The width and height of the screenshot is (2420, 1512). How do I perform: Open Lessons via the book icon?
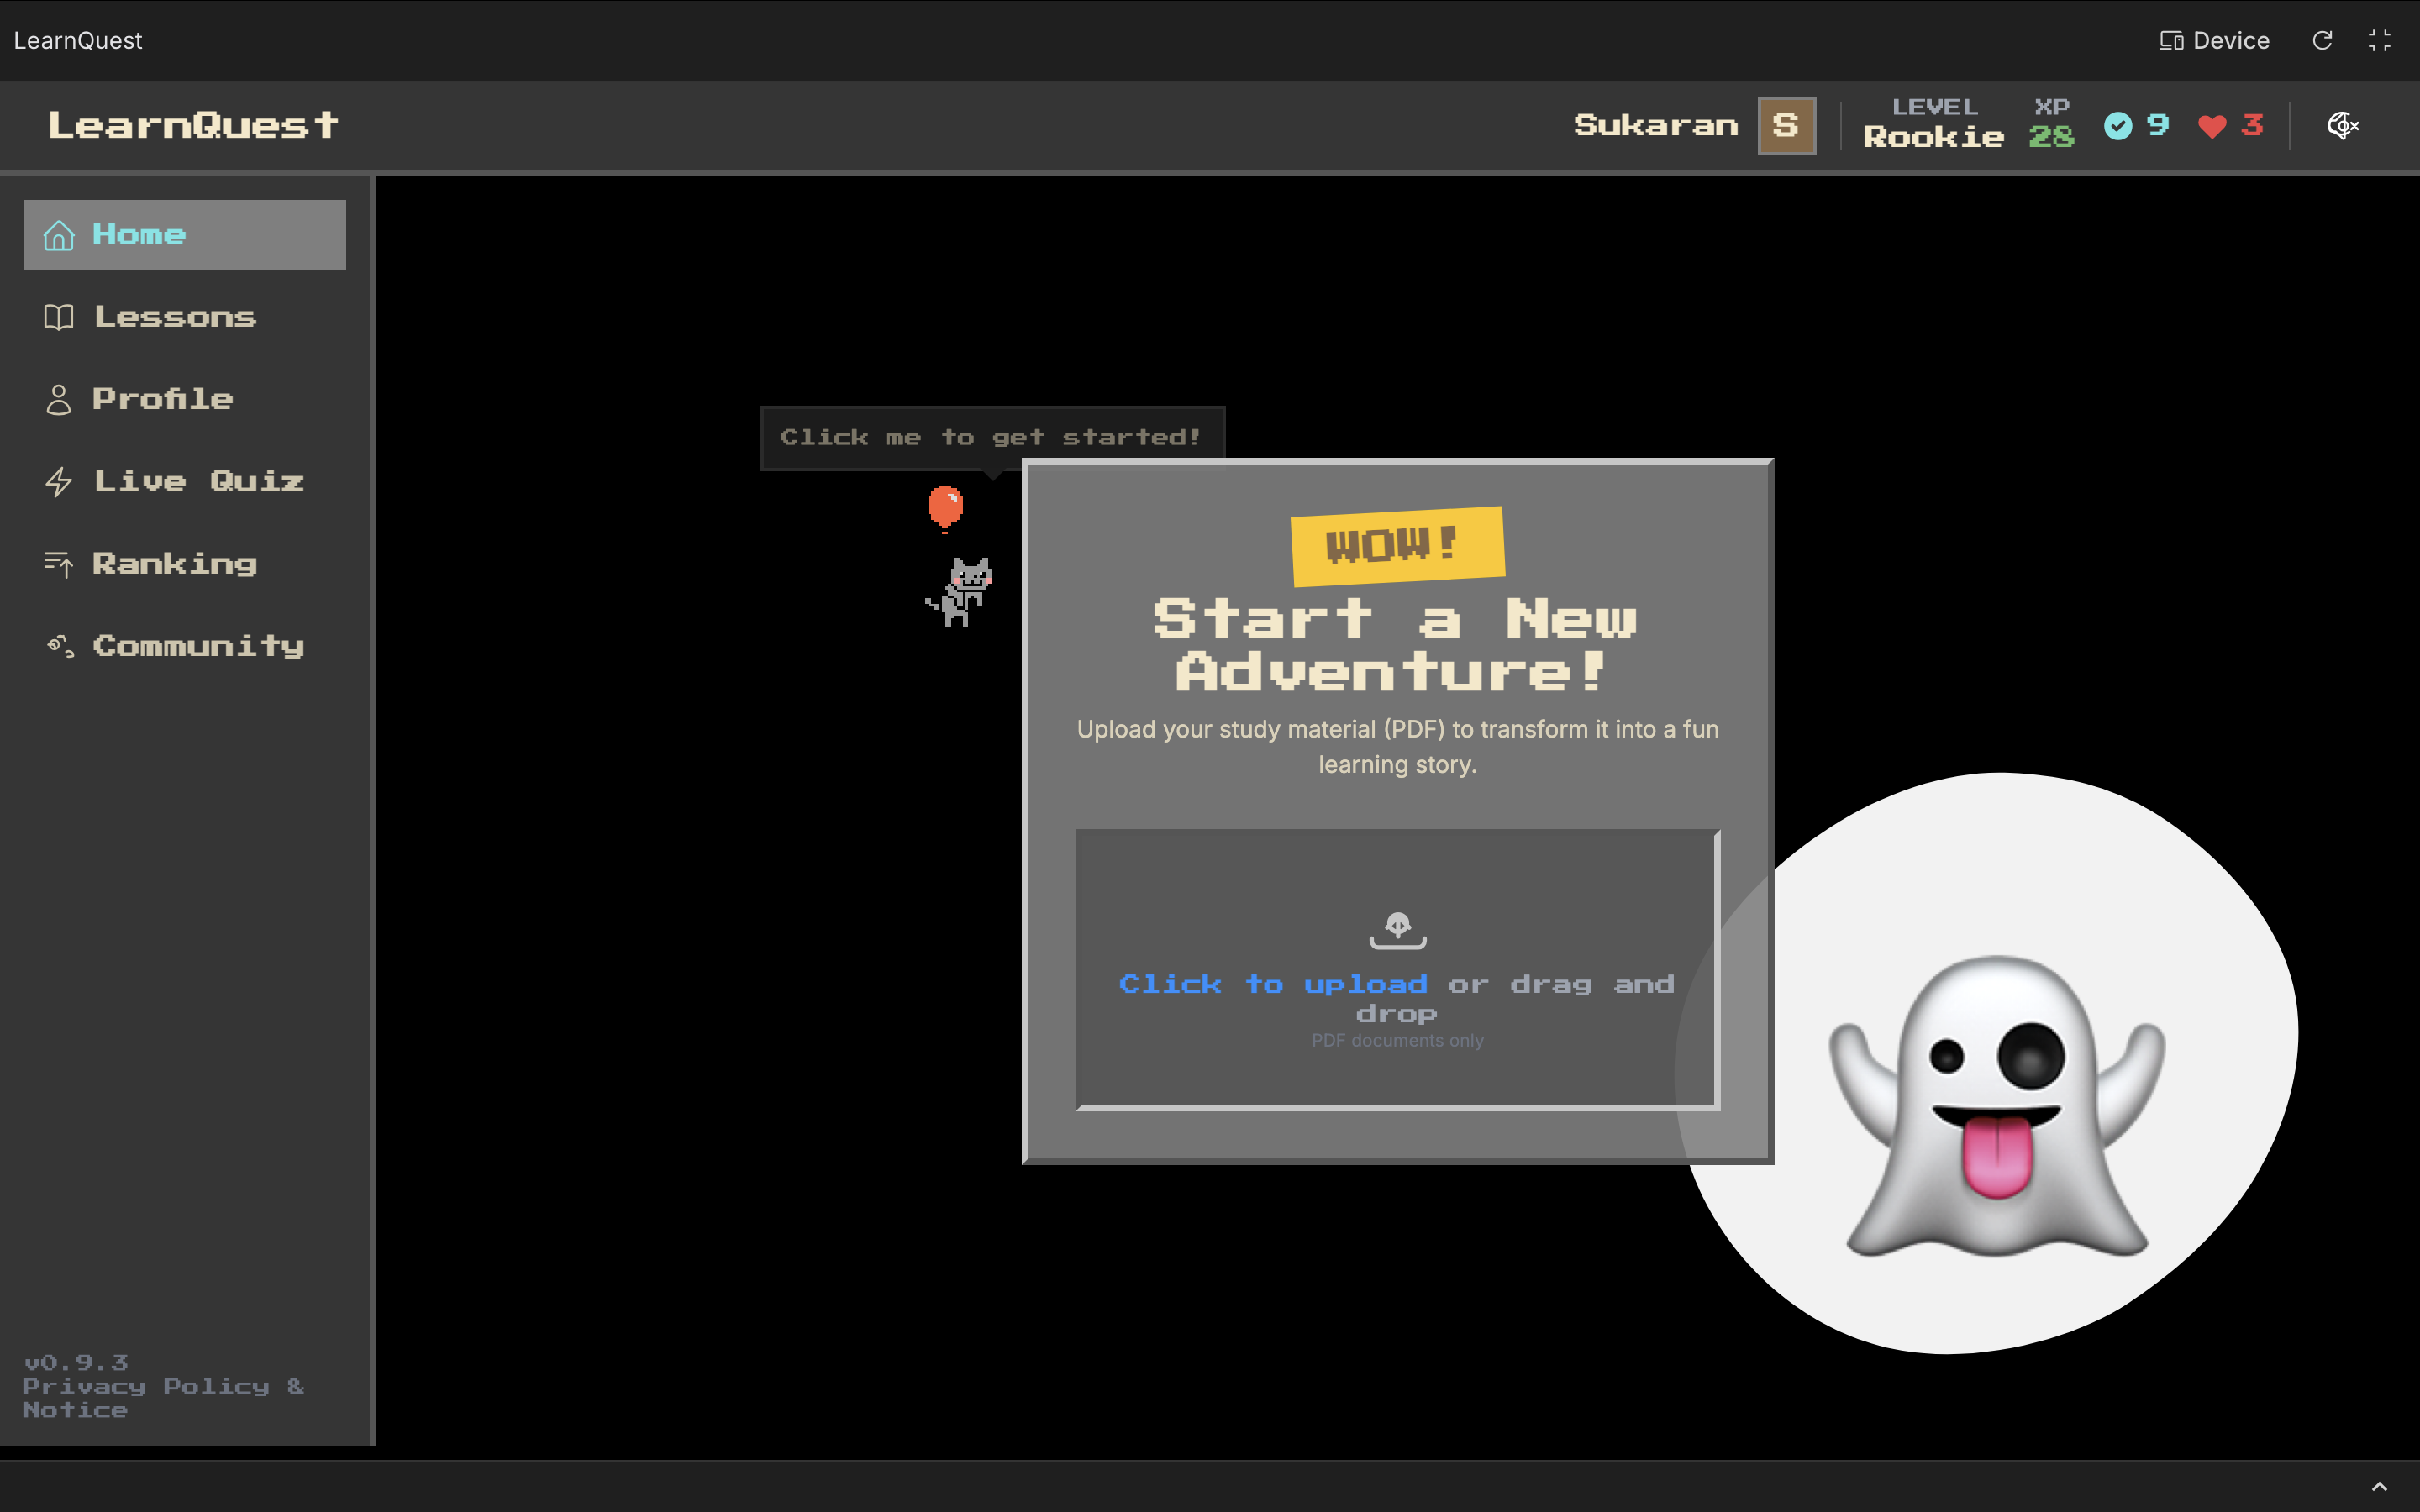[x=59, y=317]
